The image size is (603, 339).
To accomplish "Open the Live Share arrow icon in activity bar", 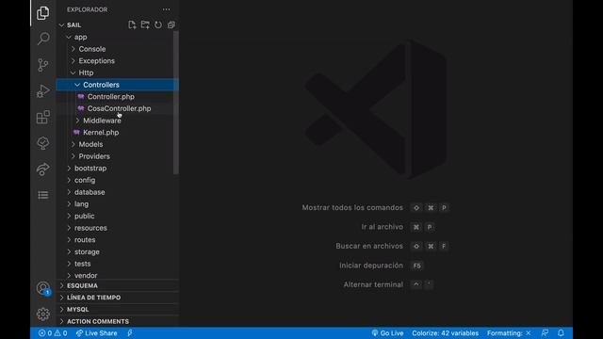I will point(43,169).
